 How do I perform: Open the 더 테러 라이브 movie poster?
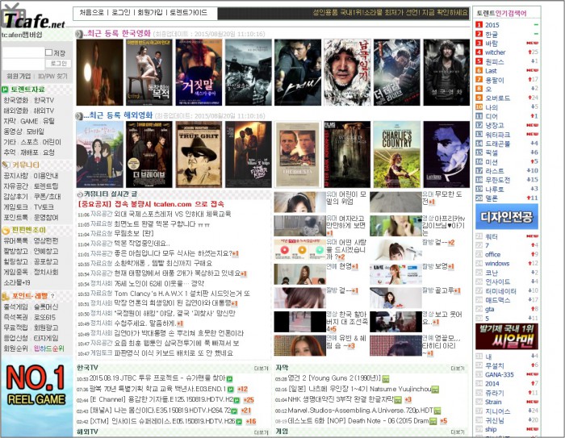397,73
